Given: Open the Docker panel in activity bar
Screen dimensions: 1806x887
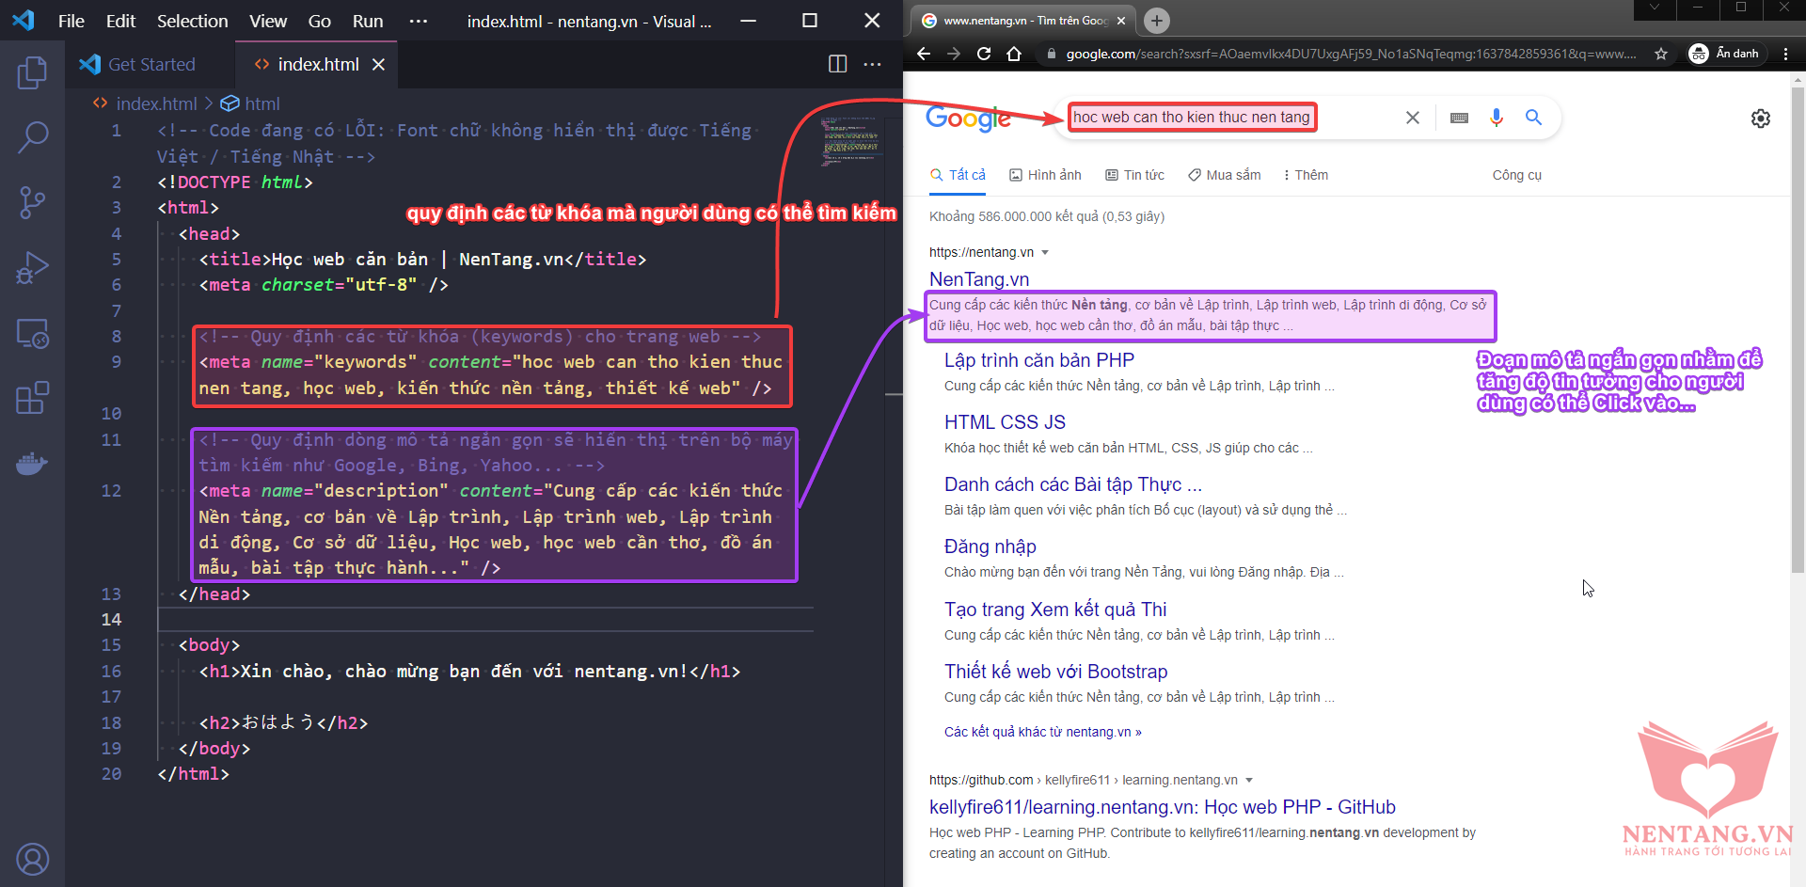Looking at the screenshot, I should pyautogui.click(x=32, y=464).
